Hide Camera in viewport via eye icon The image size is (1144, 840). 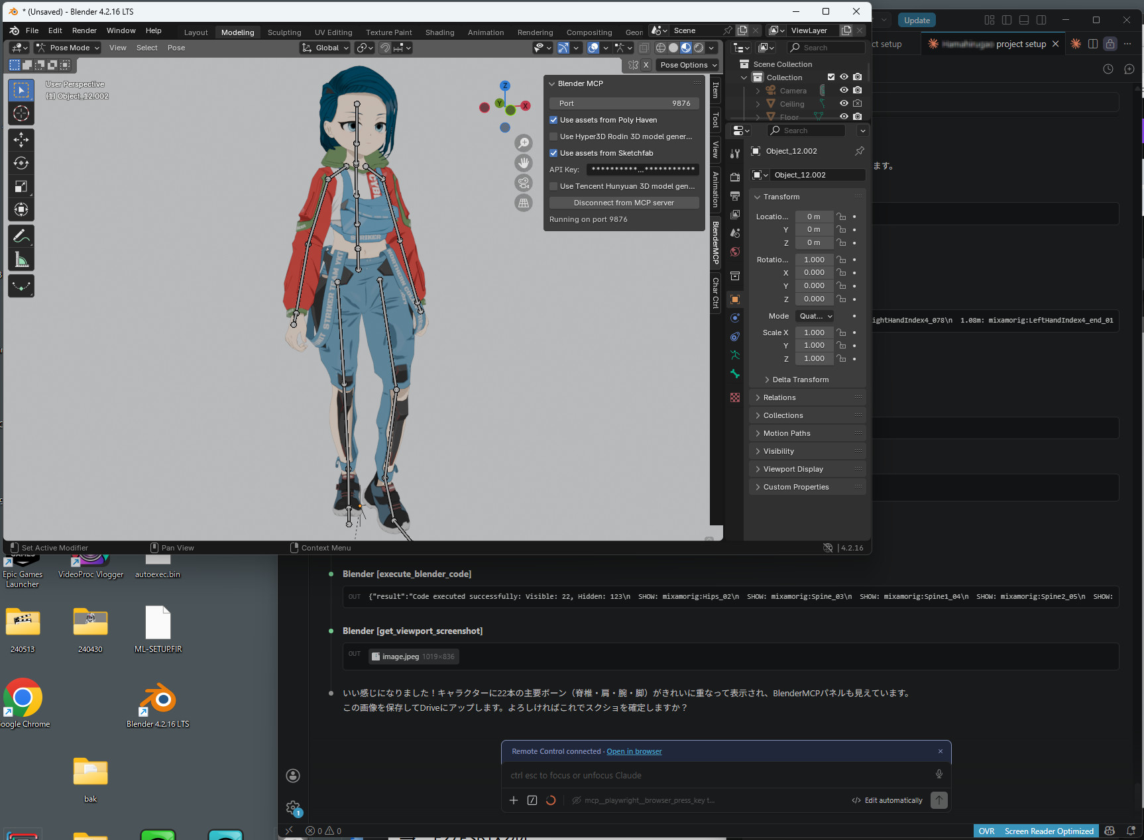coord(844,90)
